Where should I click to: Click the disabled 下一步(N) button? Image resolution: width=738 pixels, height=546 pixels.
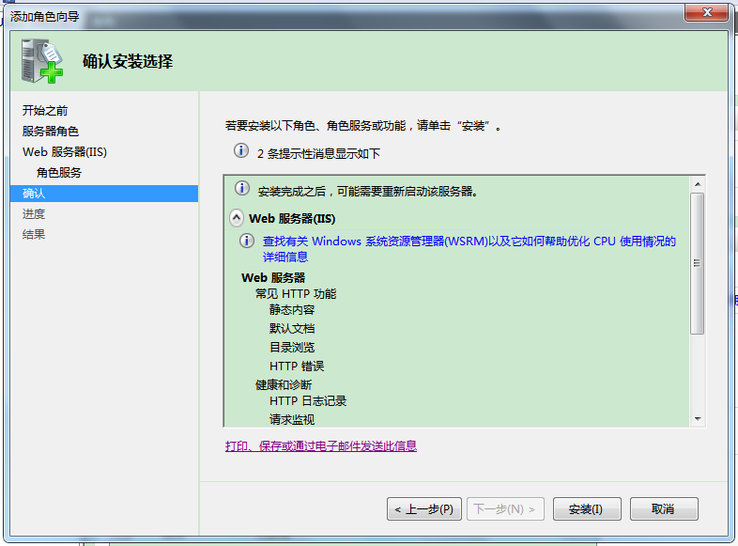[505, 508]
